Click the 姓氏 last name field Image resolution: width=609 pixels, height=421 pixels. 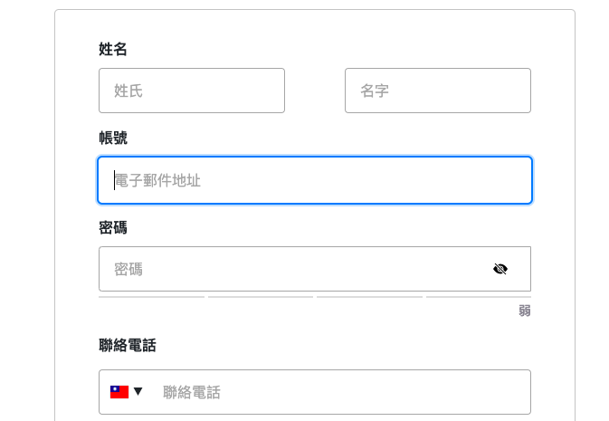coord(192,91)
